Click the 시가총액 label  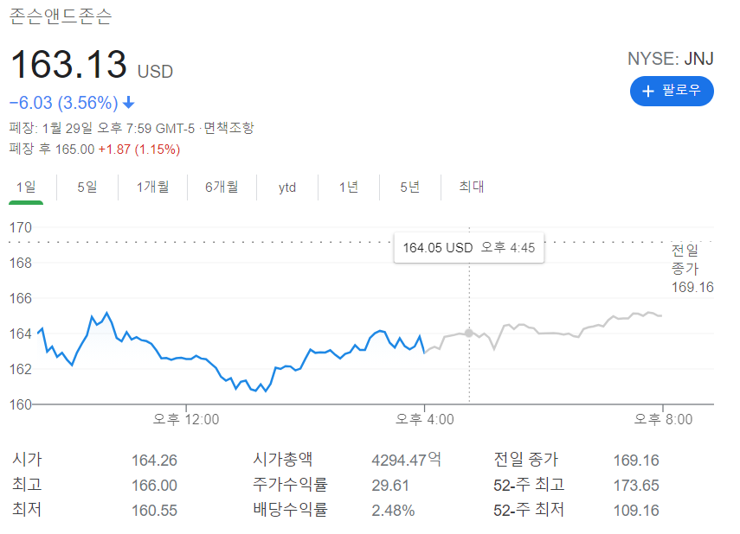[x=283, y=460]
